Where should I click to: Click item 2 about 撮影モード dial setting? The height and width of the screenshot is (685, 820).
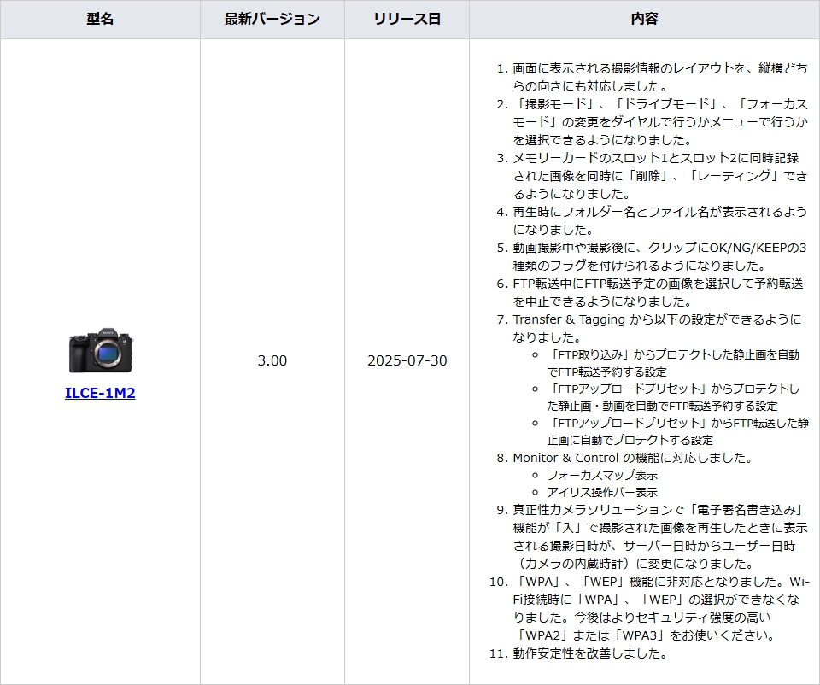coord(660,122)
